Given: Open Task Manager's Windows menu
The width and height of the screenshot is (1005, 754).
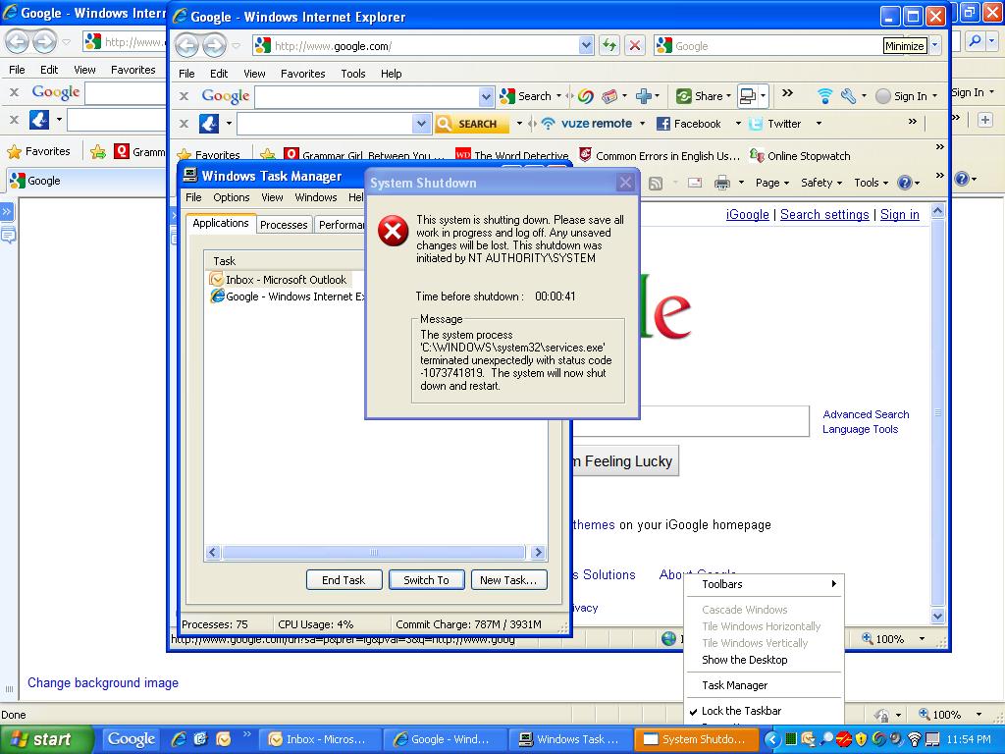Looking at the screenshot, I should (x=316, y=197).
